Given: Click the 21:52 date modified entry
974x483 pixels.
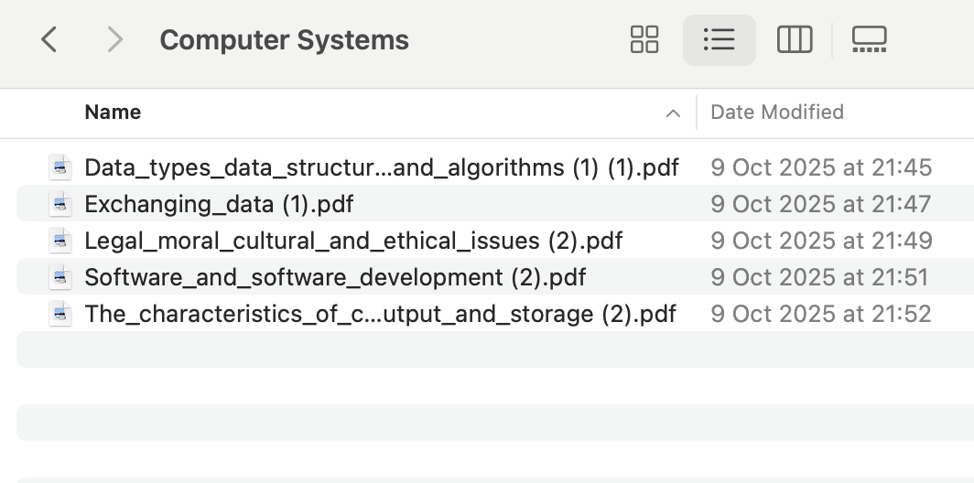Looking at the screenshot, I should pyautogui.click(x=821, y=314).
